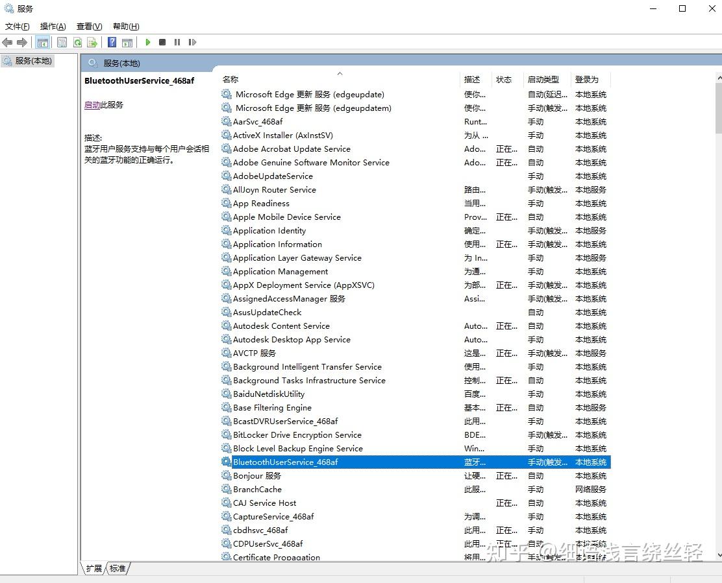Click the Restart Service icon
Image resolution: width=722 pixels, height=583 pixels.
pyautogui.click(x=192, y=42)
